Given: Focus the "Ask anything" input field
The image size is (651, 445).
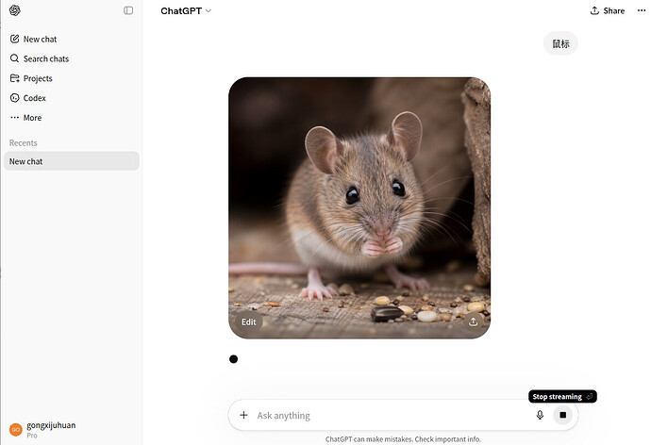Looking at the screenshot, I should pos(391,415).
